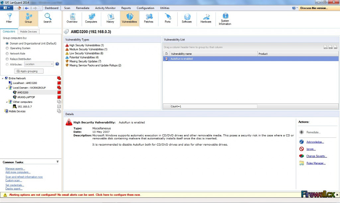Click the home icon in title toolbar

point(19,8)
